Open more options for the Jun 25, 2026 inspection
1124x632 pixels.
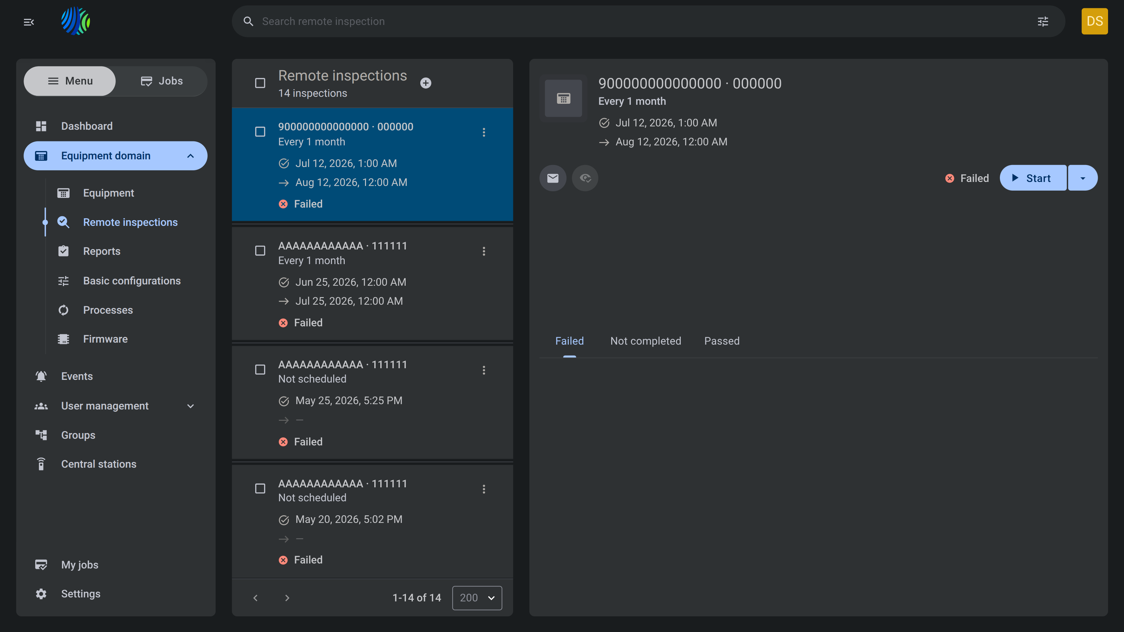[484, 251]
